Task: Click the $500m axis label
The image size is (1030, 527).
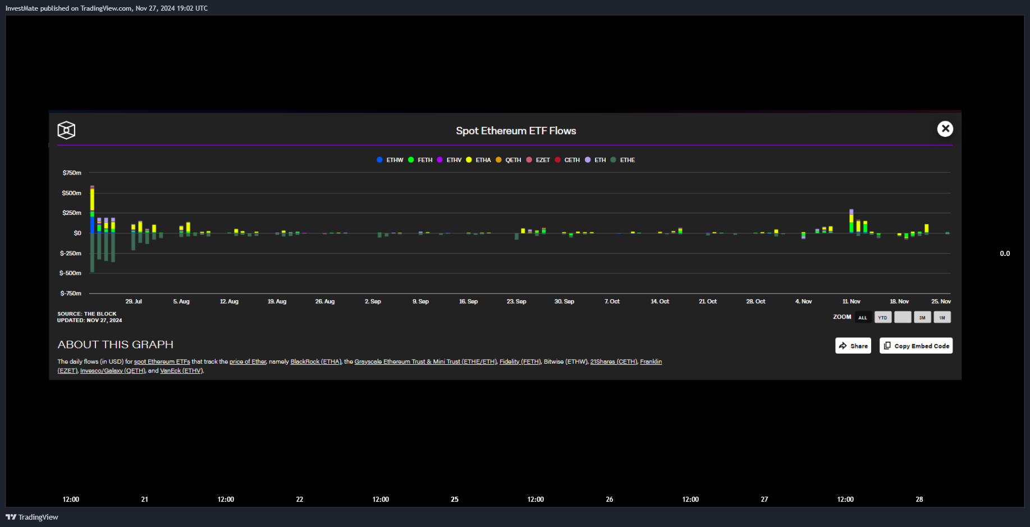Action: pos(72,193)
